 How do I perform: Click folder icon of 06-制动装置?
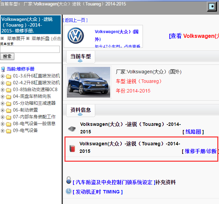pos(9,111)
